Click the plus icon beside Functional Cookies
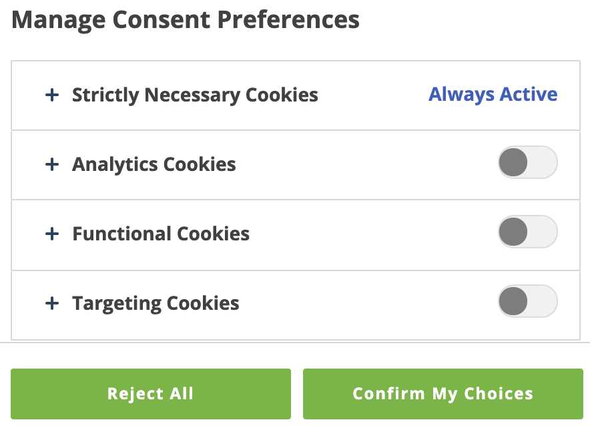The width and height of the screenshot is (590, 426). 51,234
